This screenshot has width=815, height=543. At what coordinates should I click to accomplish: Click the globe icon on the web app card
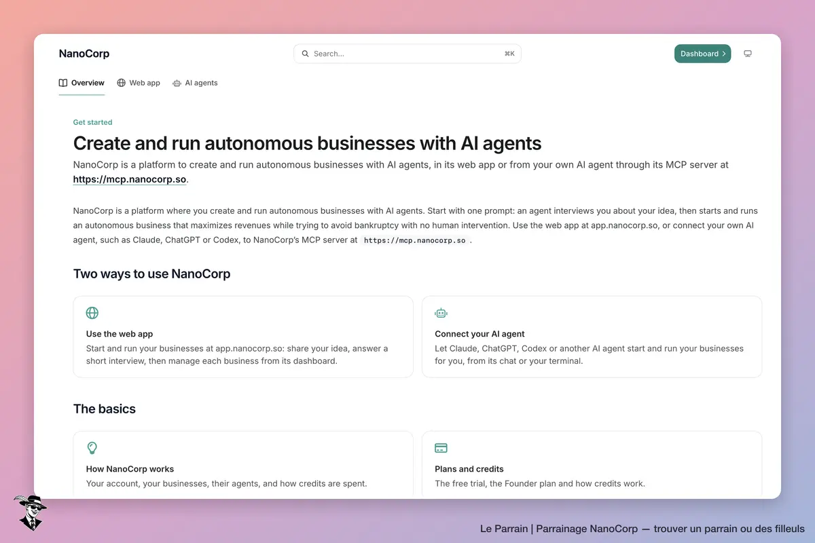[92, 313]
